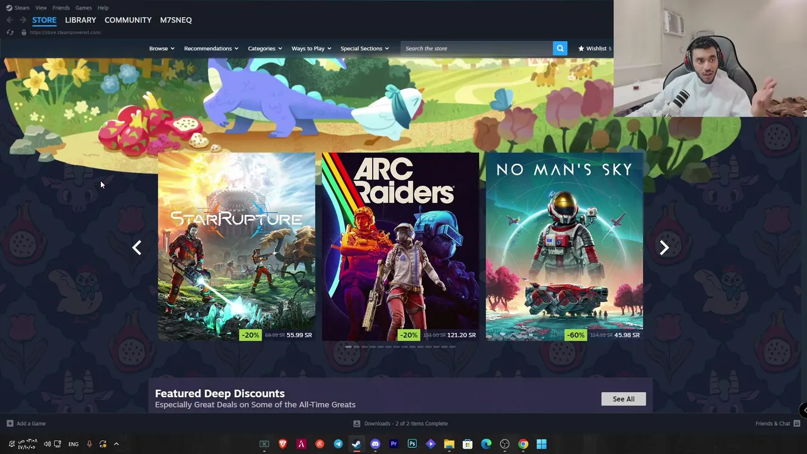
Task: Expand the Browse dropdown
Action: click(162, 49)
